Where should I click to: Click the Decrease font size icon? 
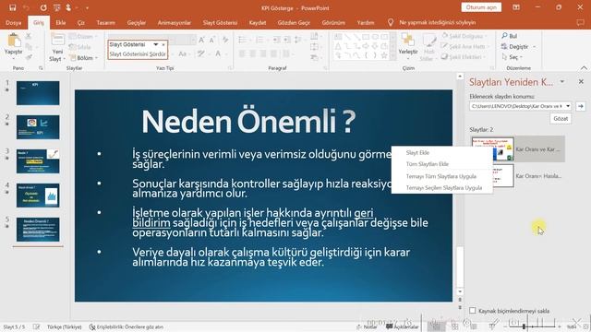coord(212,40)
